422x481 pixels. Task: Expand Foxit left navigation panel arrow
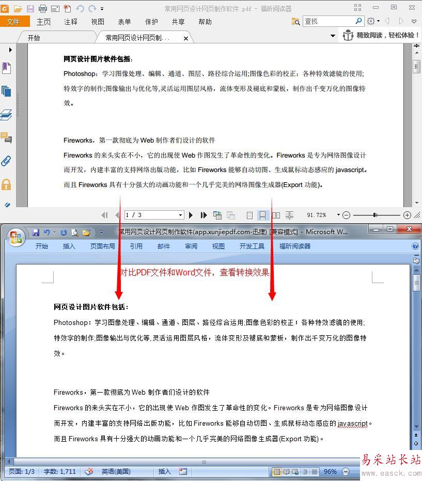click(10, 50)
